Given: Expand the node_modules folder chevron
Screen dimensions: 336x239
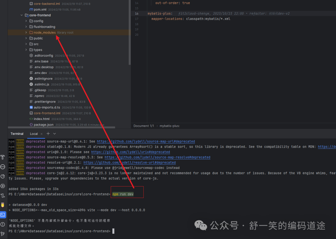Looking at the screenshot, I should click(x=26, y=33).
